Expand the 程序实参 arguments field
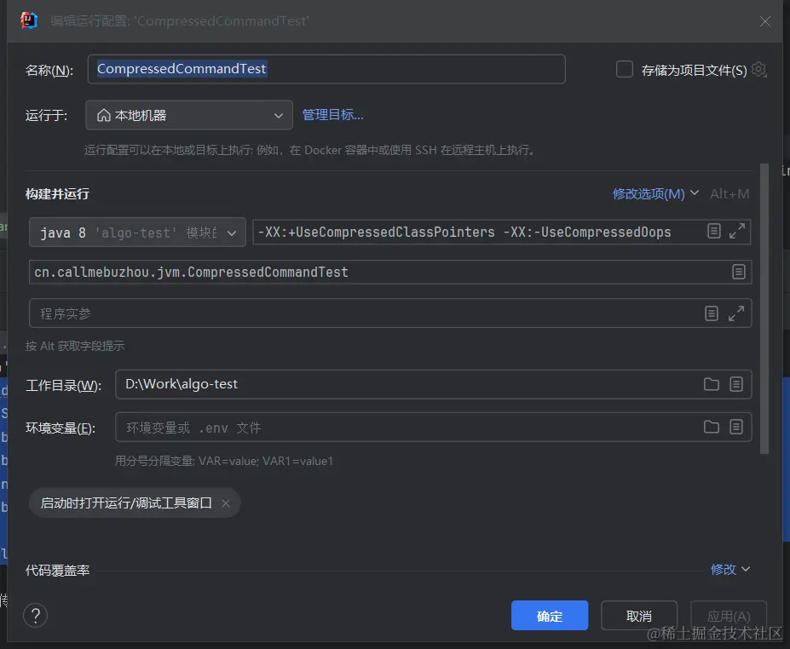 736,313
